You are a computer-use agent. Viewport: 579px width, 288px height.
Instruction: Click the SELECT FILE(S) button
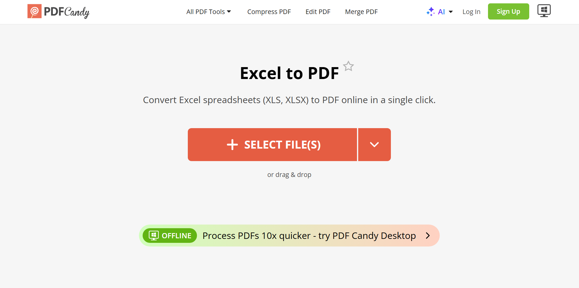pyautogui.click(x=272, y=145)
